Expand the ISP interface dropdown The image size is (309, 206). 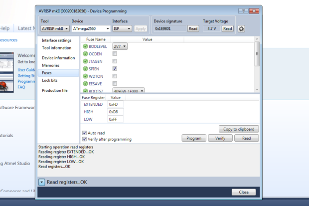point(122,28)
